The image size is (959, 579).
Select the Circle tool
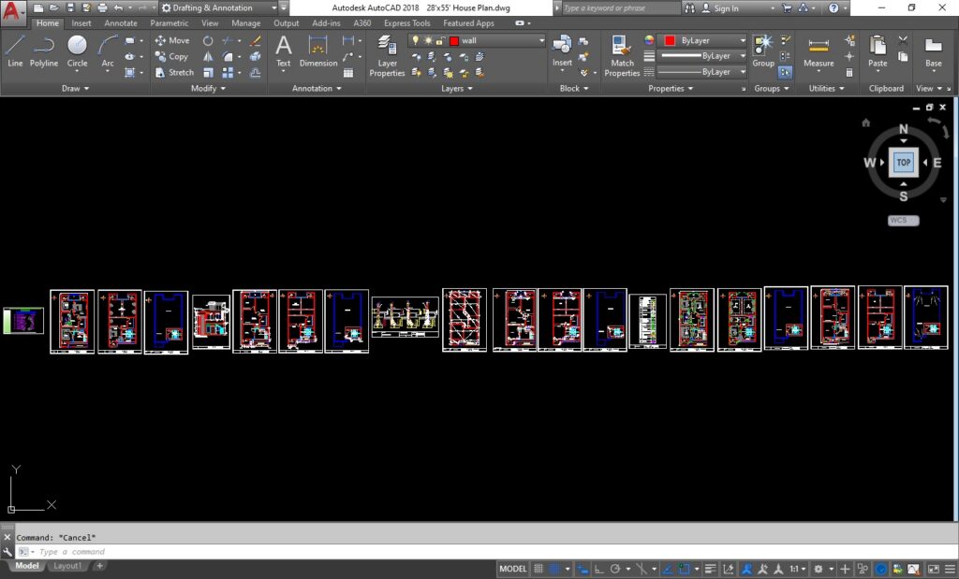point(77,51)
